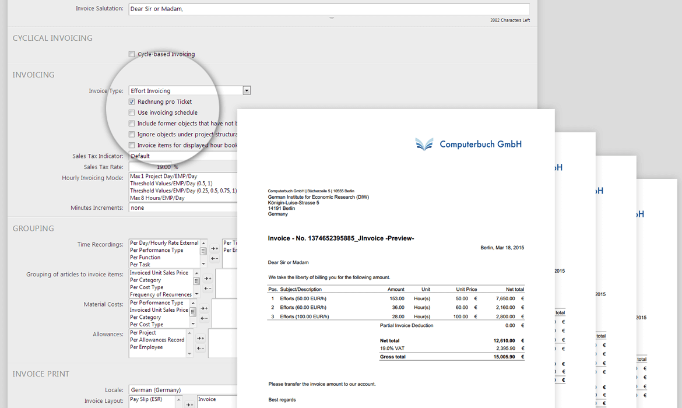The height and width of the screenshot is (408, 682).
Task: Click Efforts (50.00 EUR/h) row in invoice preview
Action: [396, 298]
